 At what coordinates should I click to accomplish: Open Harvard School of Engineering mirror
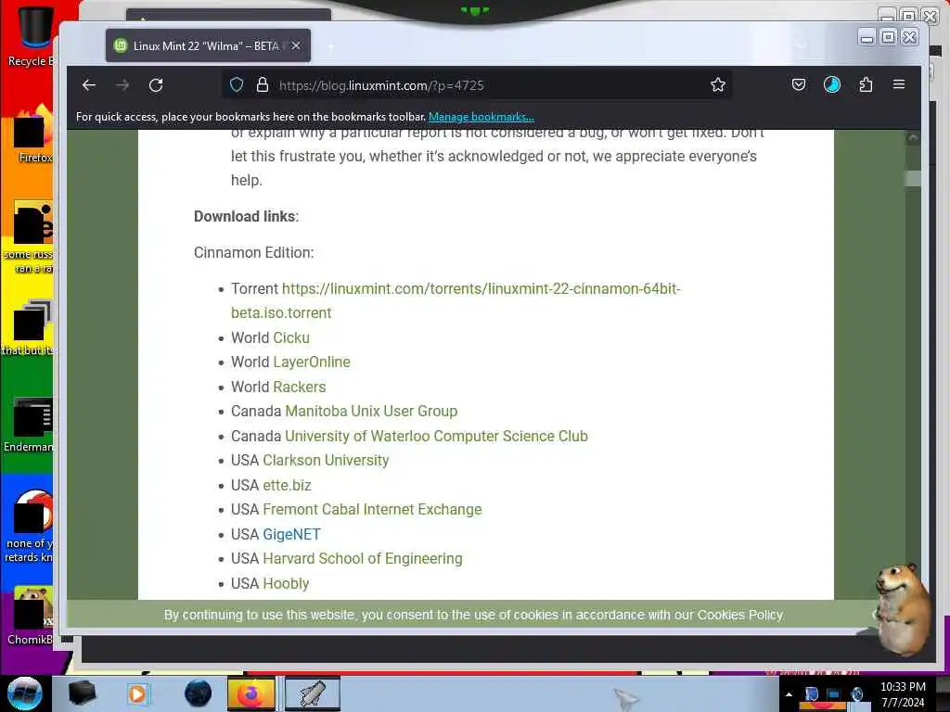[363, 558]
